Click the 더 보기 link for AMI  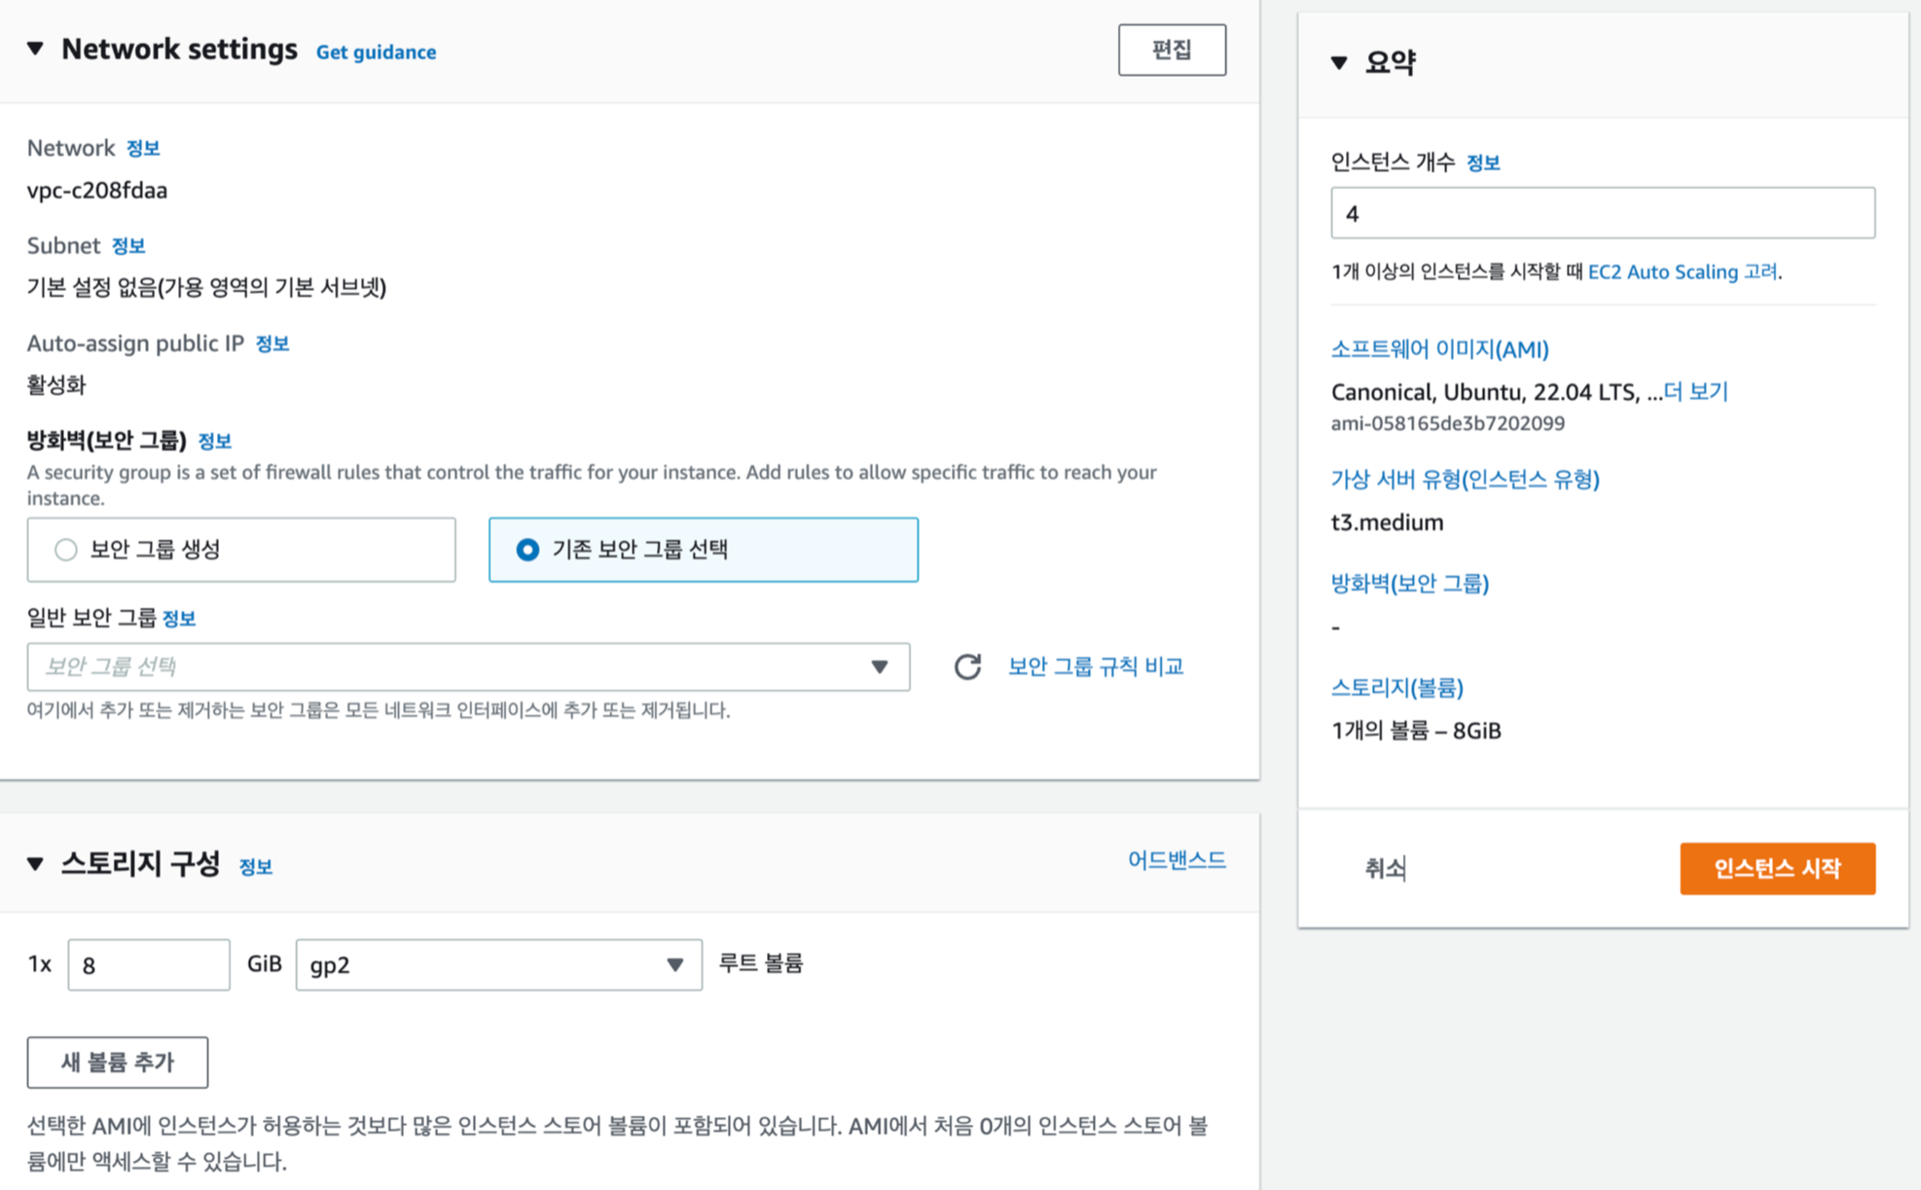(x=1695, y=391)
